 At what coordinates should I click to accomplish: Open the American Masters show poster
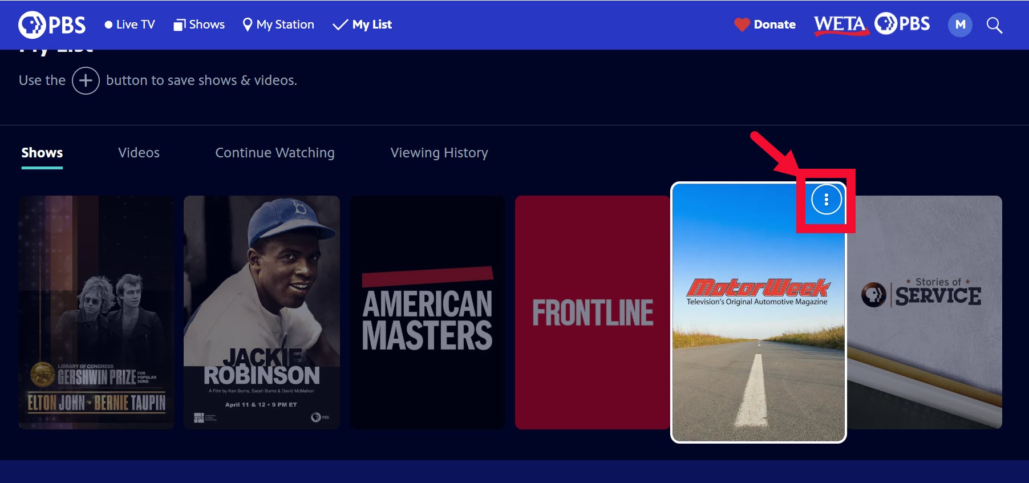click(427, 312)
